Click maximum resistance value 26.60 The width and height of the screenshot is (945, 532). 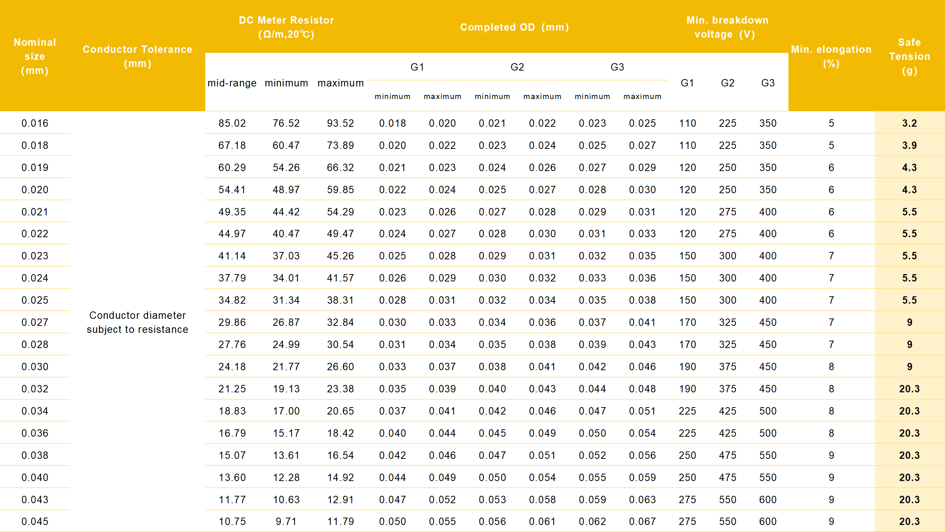point(340,366)
